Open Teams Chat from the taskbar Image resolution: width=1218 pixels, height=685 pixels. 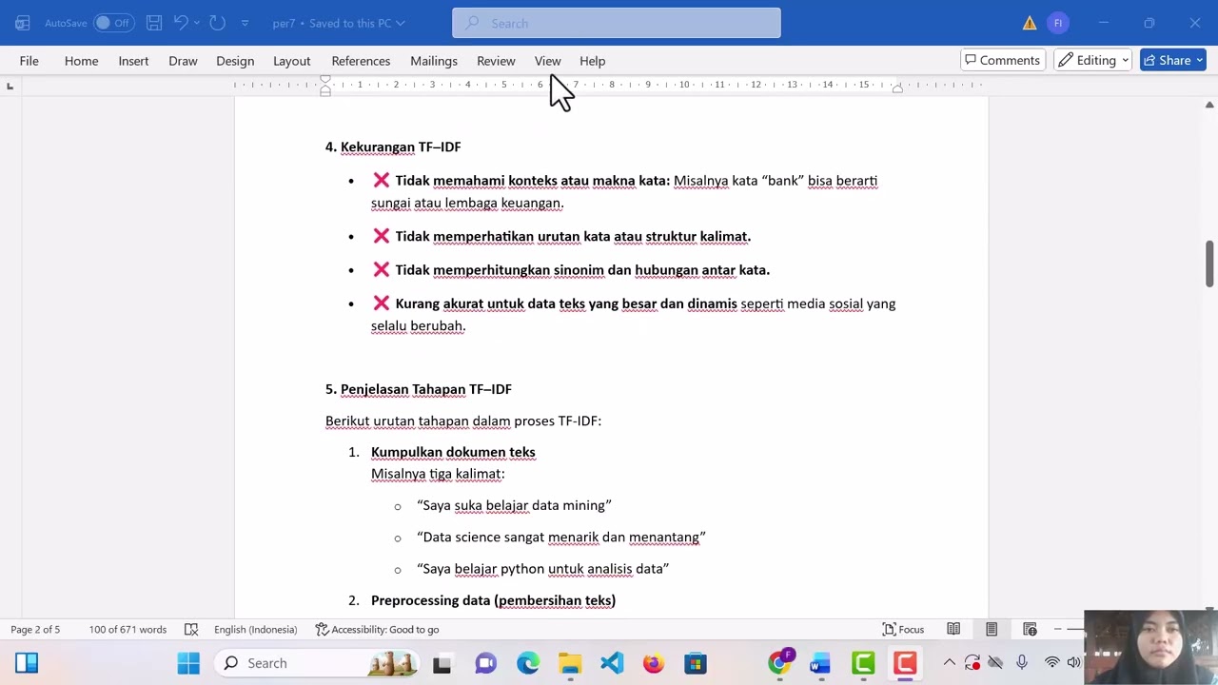click(486, 663)
